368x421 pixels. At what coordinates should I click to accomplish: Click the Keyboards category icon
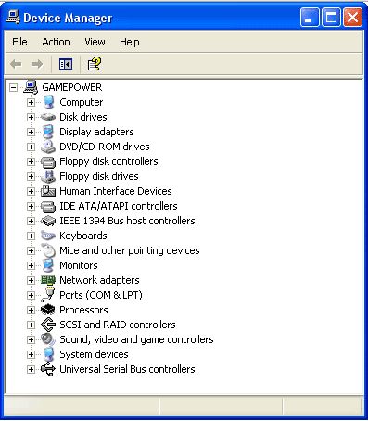(48, 236)
